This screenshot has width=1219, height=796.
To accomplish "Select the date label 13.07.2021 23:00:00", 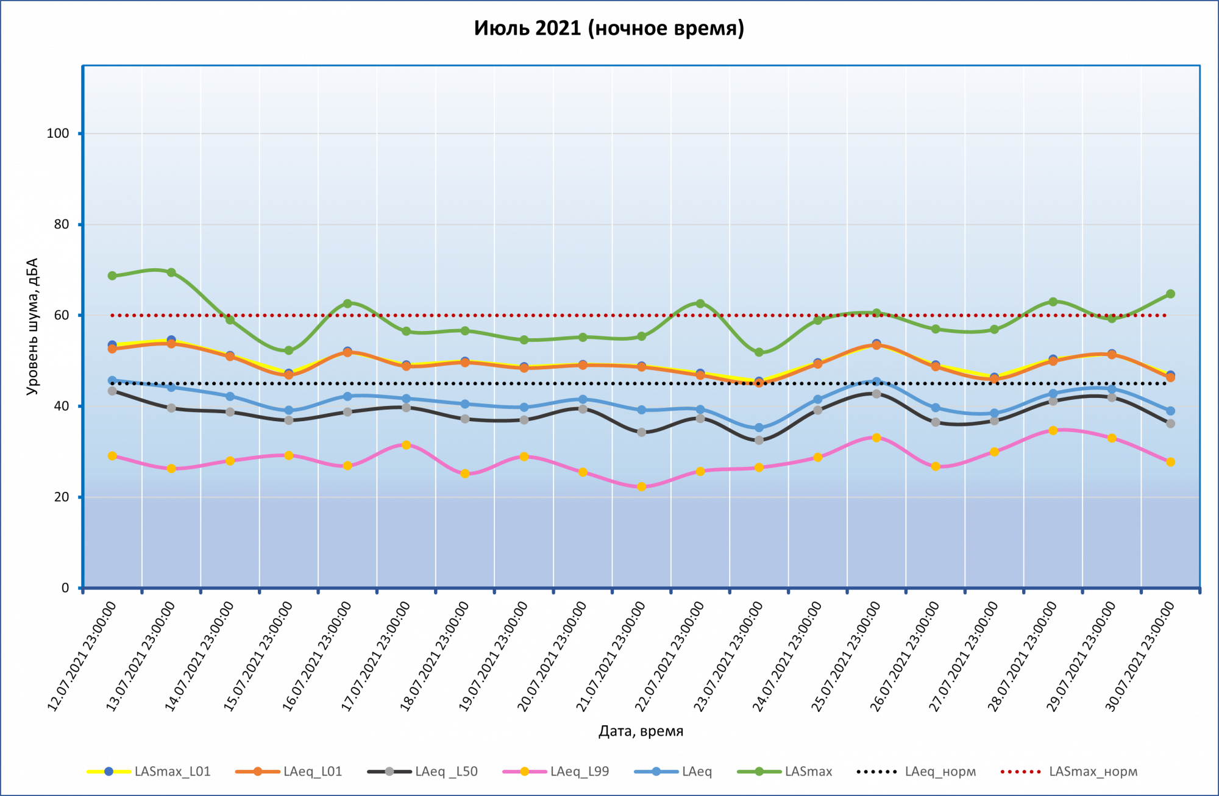I will pyautogui.click(x=140, y=656).
